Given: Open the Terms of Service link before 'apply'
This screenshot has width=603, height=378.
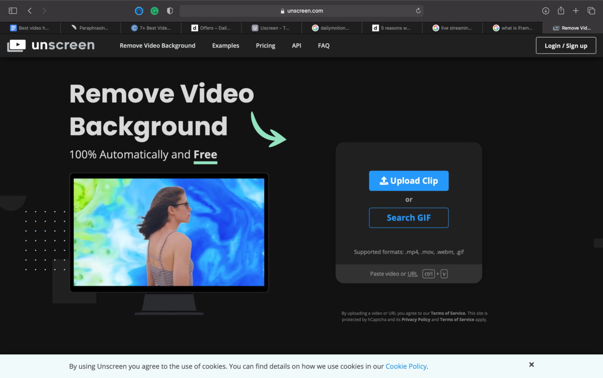Looking at the screenshot, I should 457,319.
